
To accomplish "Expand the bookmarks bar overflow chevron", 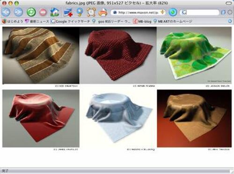I will coord(230,21).
